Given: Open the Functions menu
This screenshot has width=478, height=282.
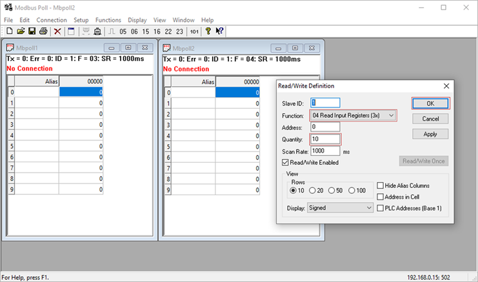Looking at the screenshot, I should [x=108, y=20].
